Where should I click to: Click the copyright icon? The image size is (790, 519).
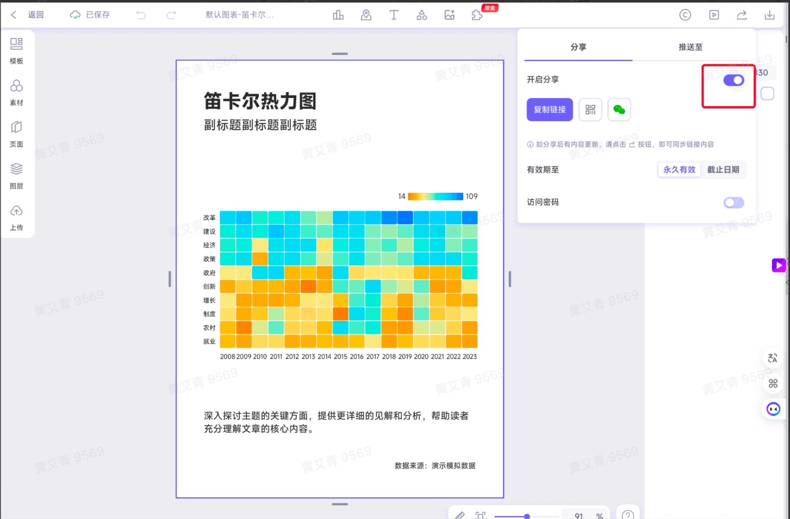(x=685, y=15)
